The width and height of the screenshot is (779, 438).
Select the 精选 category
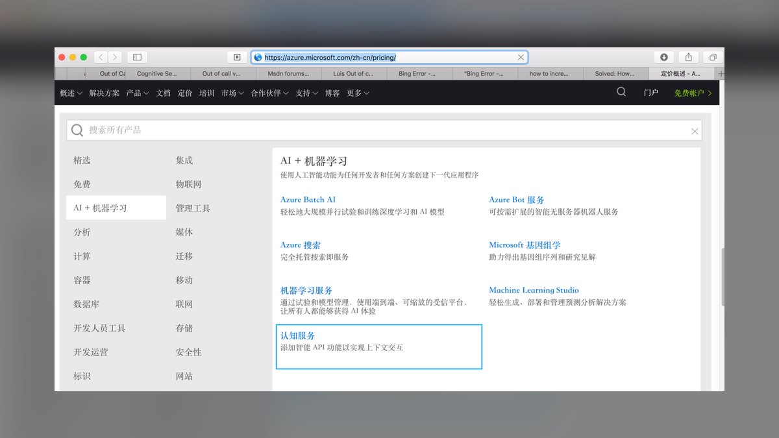(82, 160)
